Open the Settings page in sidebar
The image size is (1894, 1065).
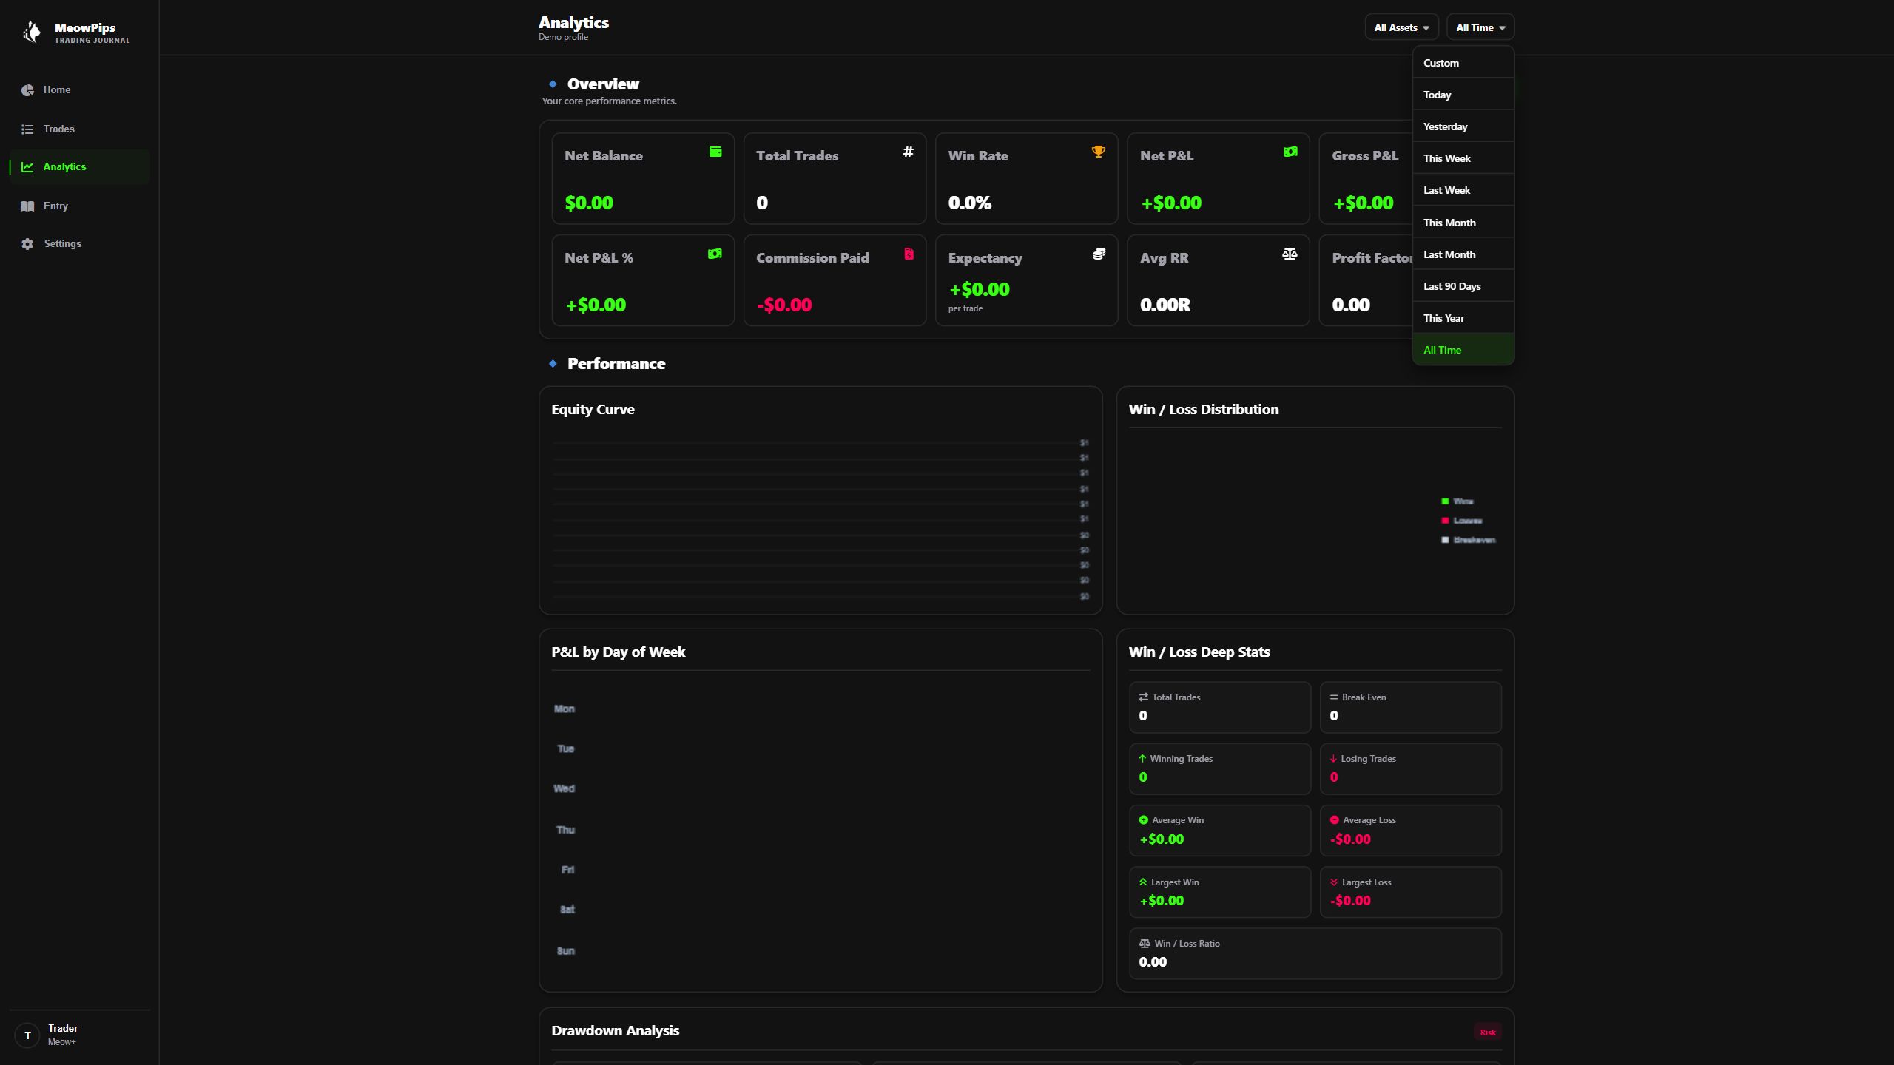tap(80, 244)
